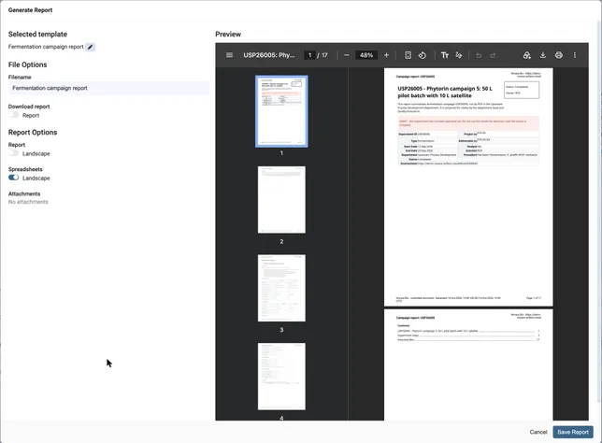Disable Landscape for Spreadsheets

coord(14,178)
